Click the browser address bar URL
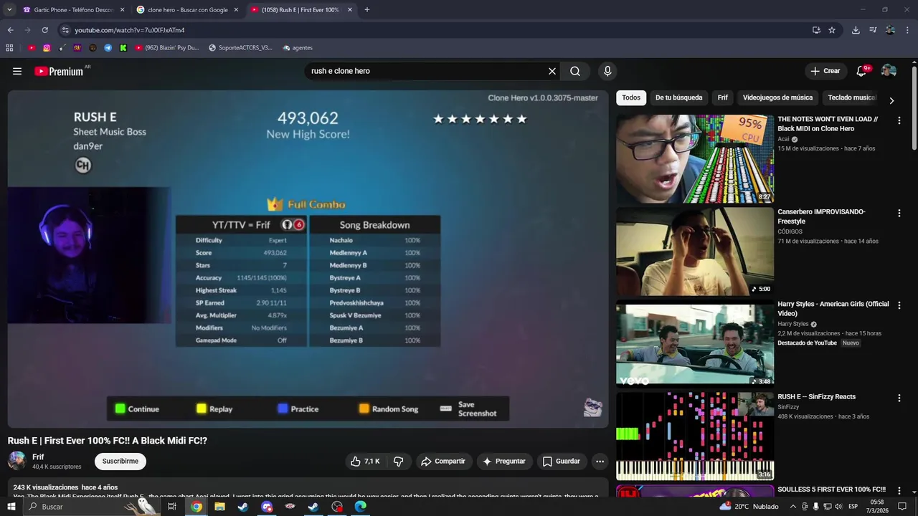The width and height of the screenshot is (918, 516). pos(130,30)
